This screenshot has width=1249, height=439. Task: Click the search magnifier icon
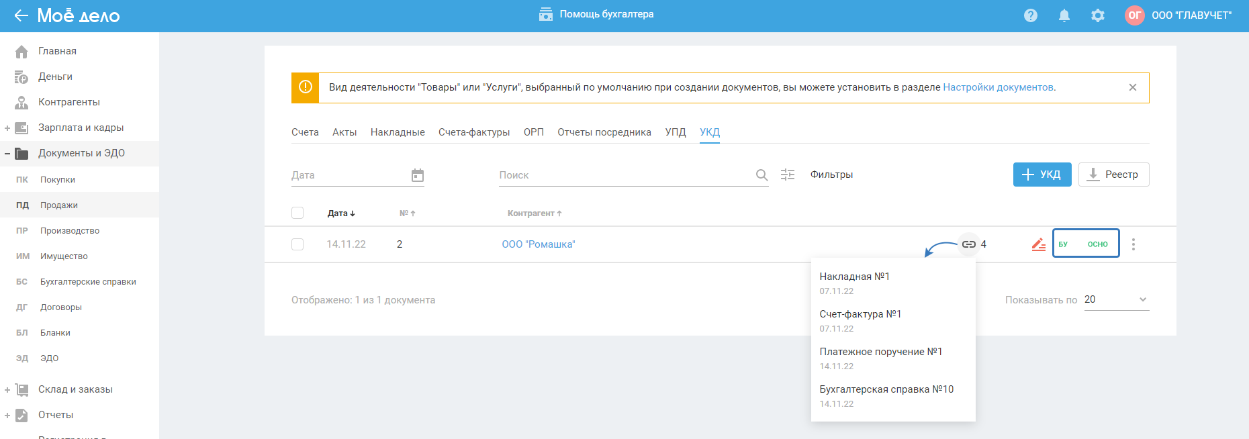761,175
